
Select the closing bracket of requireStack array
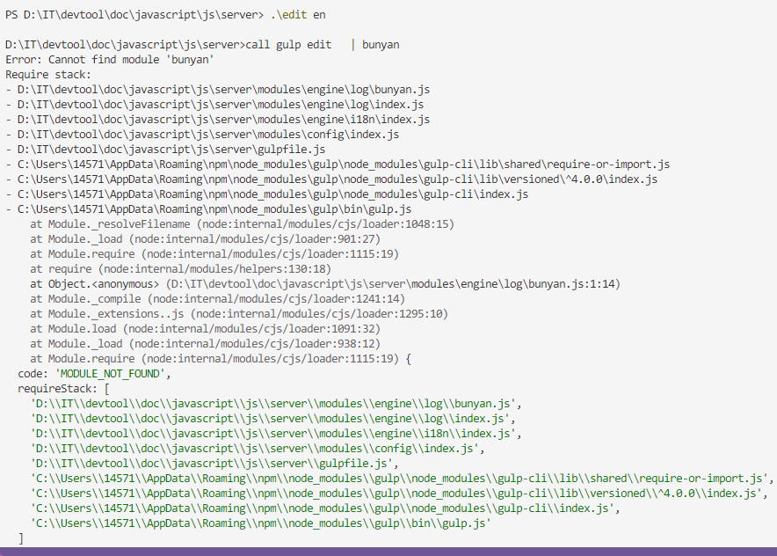[x=21, y=538]
